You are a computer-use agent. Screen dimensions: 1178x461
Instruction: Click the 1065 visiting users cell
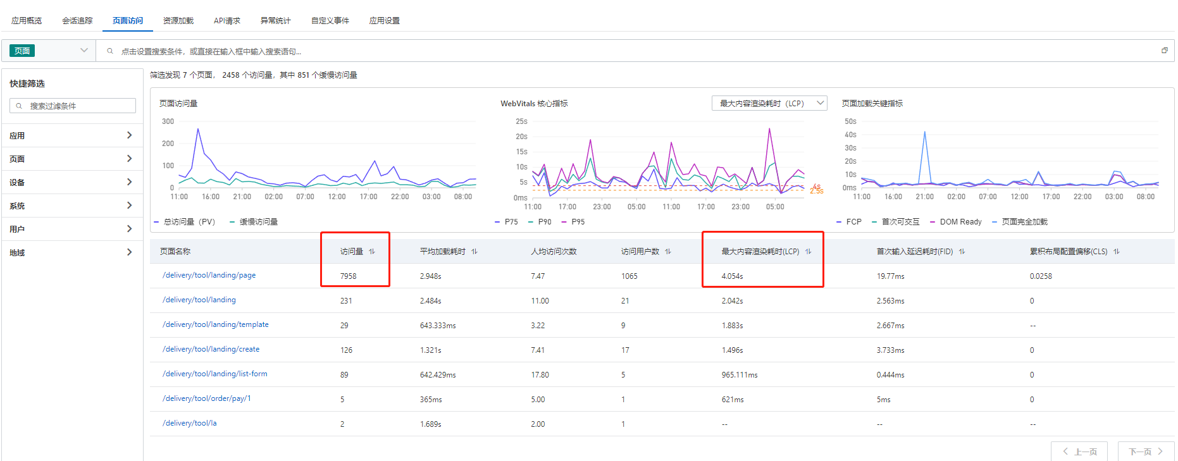point(629,276)
